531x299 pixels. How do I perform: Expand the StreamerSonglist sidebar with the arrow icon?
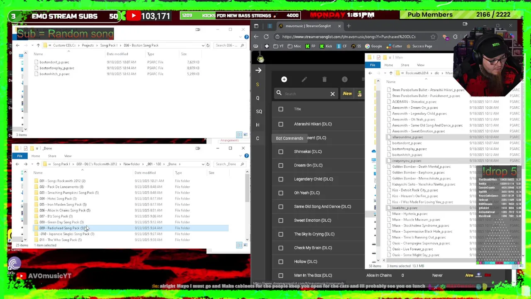258,70
